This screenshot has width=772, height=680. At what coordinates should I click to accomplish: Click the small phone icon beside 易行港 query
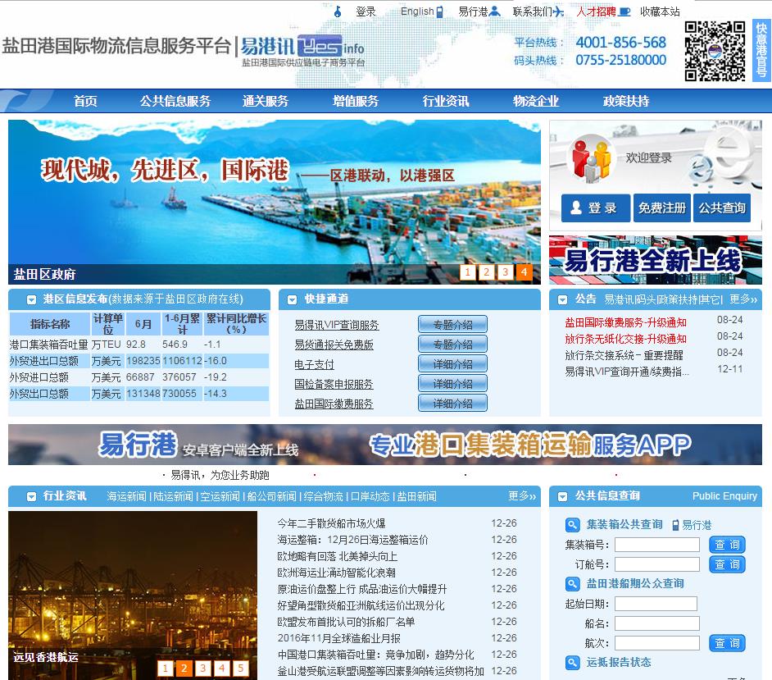pyautogui.click(x=675, y=525)
